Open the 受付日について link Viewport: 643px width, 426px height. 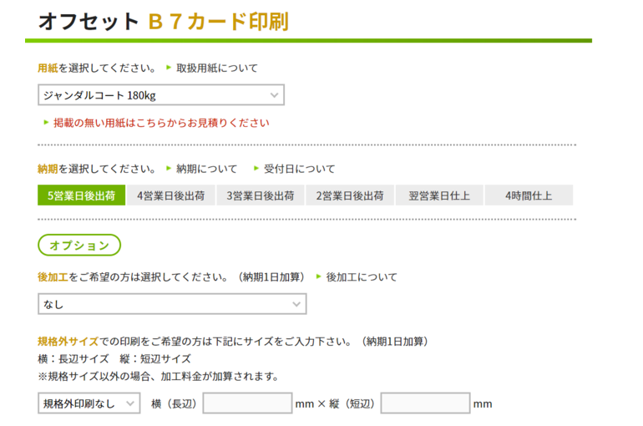click(x=299, y=169)
